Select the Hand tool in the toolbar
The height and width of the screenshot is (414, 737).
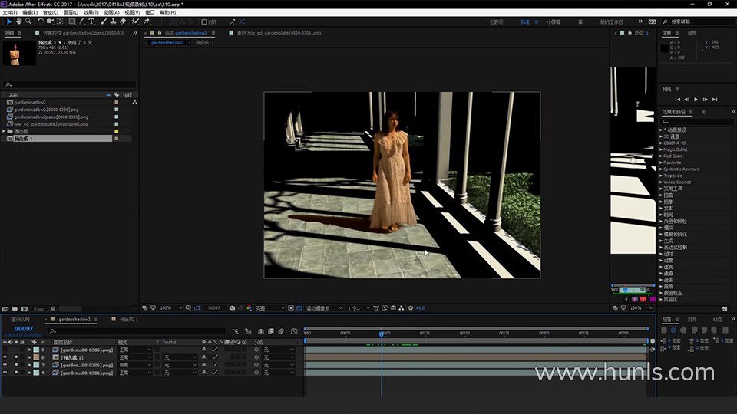[18, 21]
